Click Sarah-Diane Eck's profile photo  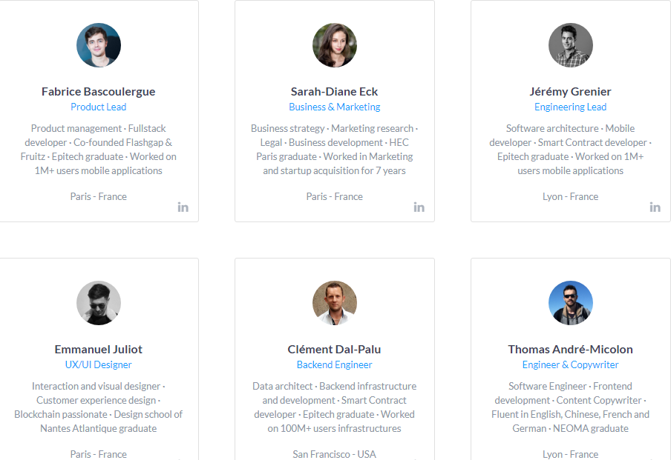335,45
